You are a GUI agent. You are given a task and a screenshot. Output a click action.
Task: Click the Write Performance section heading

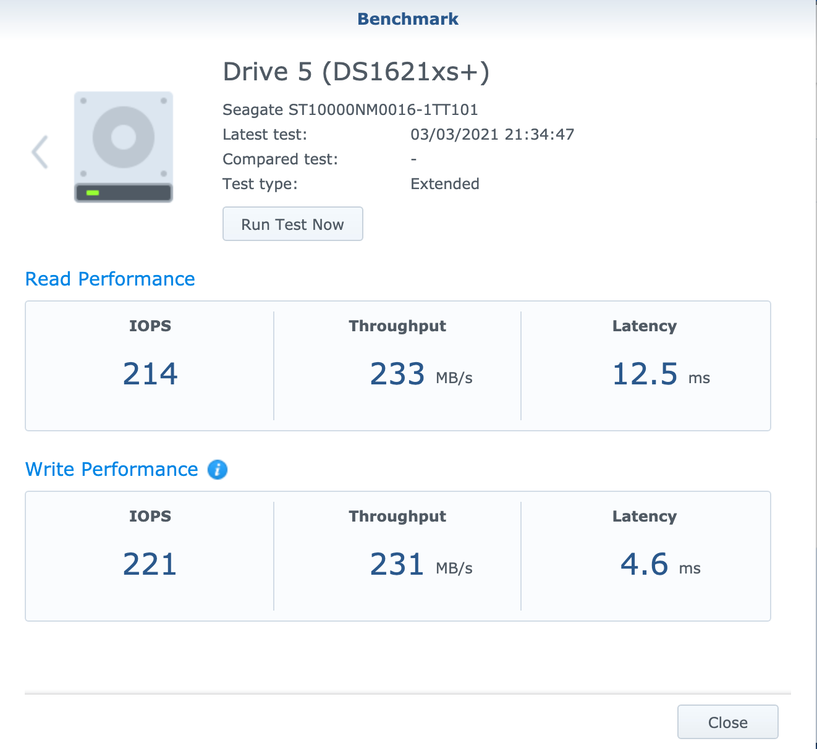coord(112,470)
